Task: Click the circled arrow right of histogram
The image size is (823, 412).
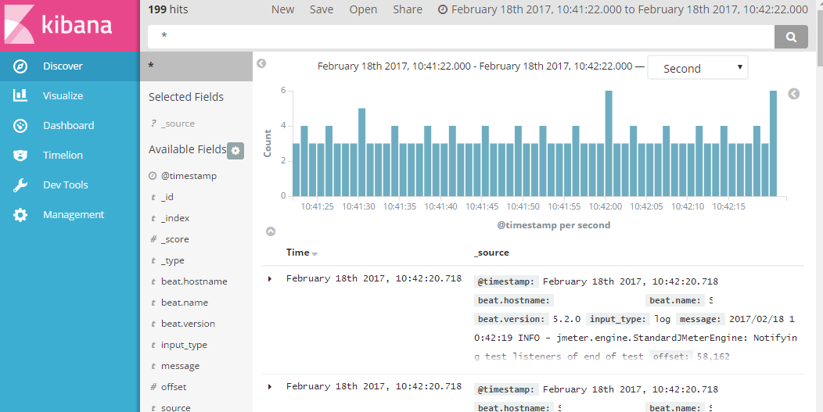Action: tap(793, 93)
